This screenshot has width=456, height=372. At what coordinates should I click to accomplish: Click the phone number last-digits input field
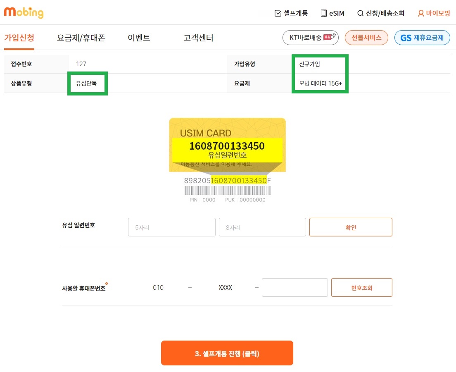294,287
